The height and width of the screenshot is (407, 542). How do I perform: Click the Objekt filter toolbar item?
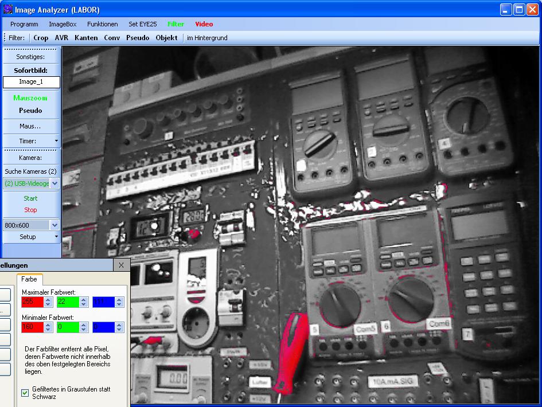166,38
